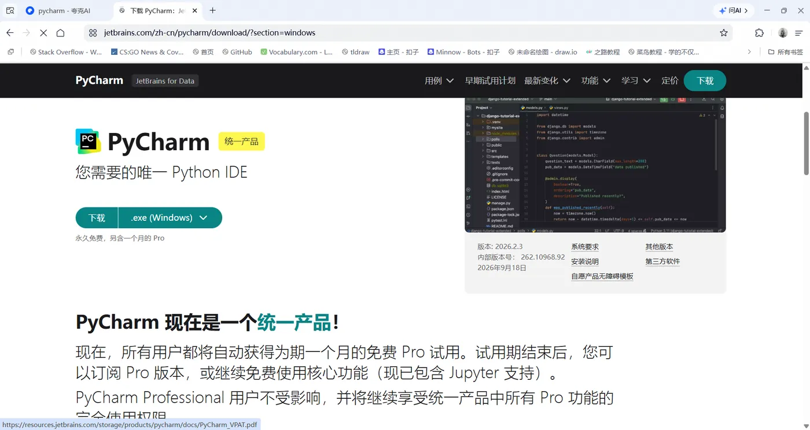Image resolution: width=810 pixels, height=430 pixels.
Task: Open the 之路教程 bookmark
Action: [603, 52]
